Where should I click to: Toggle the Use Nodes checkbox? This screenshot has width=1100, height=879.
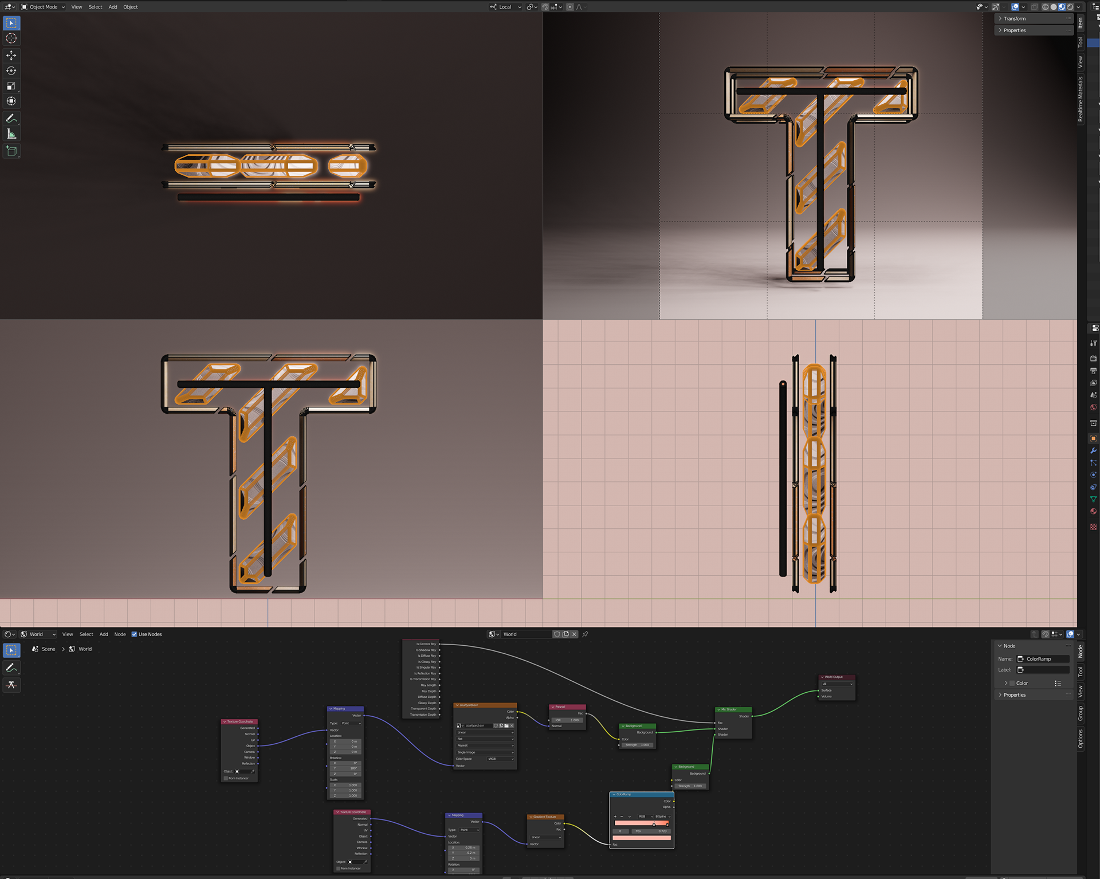coord(134,634)
